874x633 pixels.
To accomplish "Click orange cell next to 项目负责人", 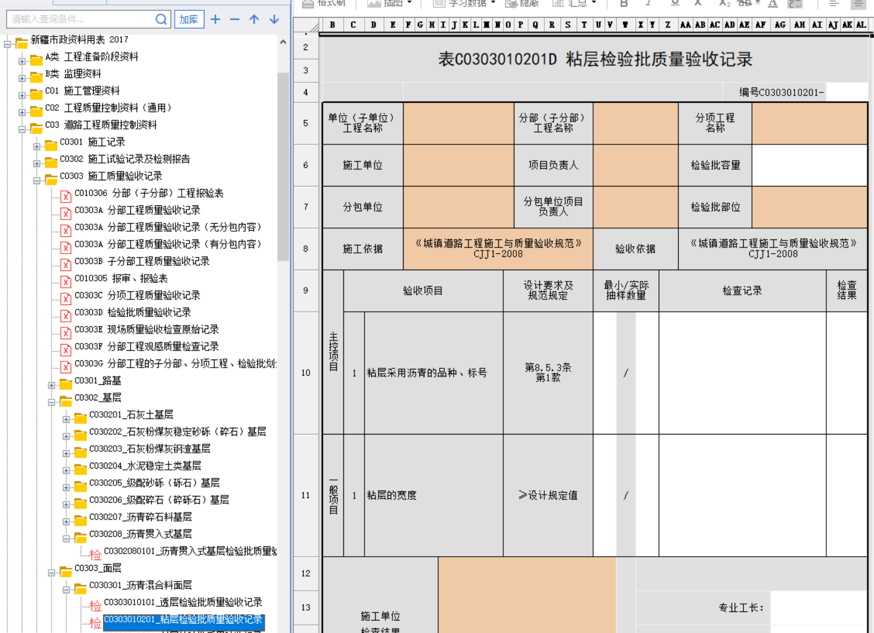I will point(635,165).
